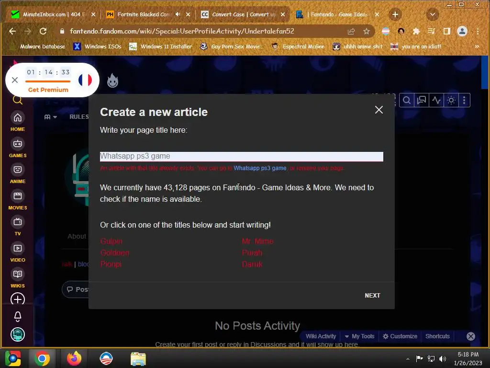Viewport: 490px width, 368px height.
Task: Reload the page
Action: 43,31
